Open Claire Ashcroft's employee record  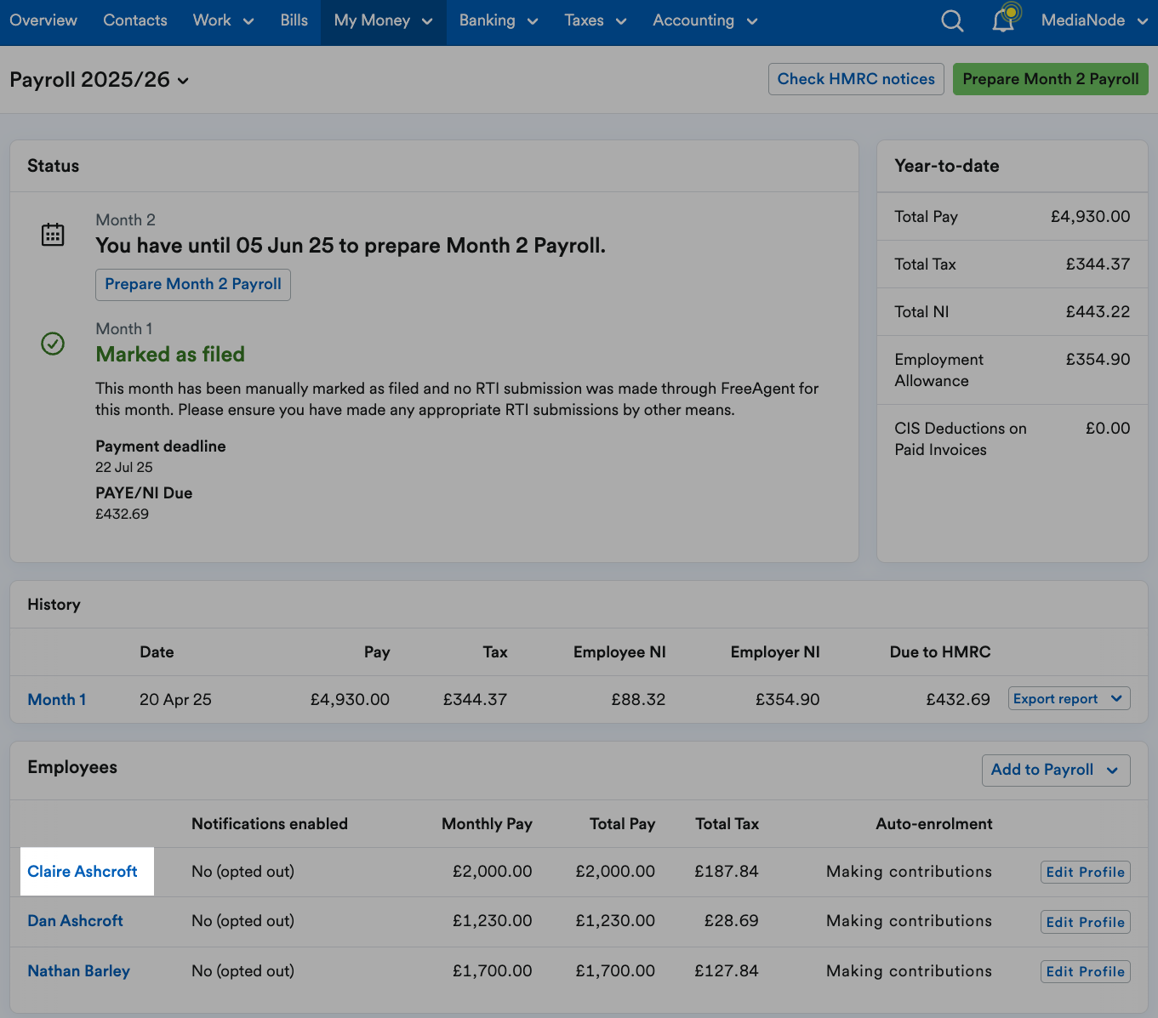(83, 871)
